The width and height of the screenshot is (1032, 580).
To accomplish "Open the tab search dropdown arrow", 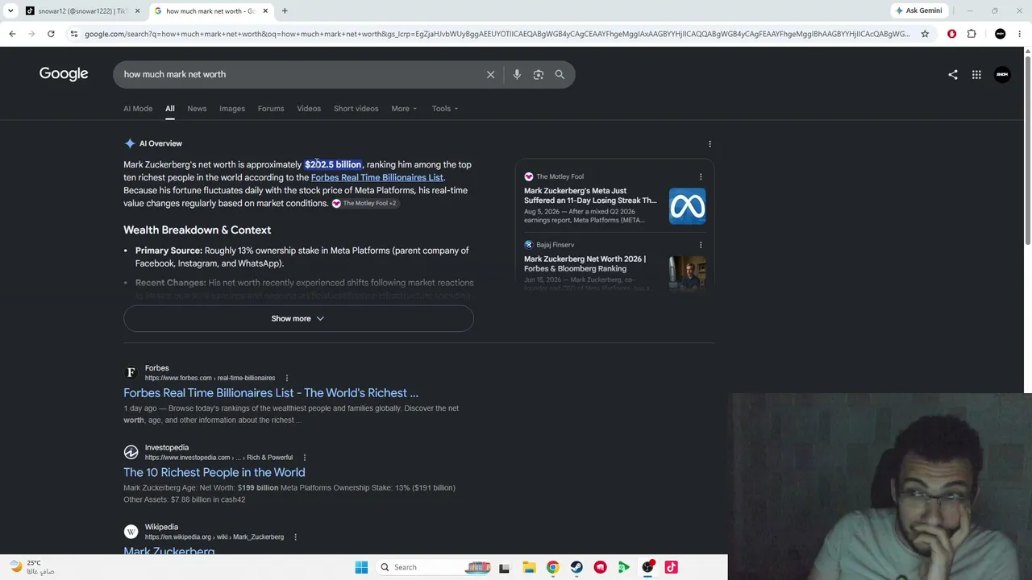I will coord(11,10).
